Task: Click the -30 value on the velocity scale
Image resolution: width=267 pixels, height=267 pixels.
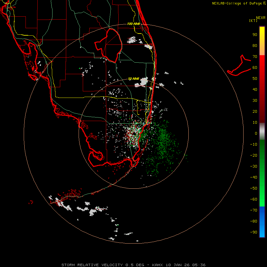Action: (254, 166)
